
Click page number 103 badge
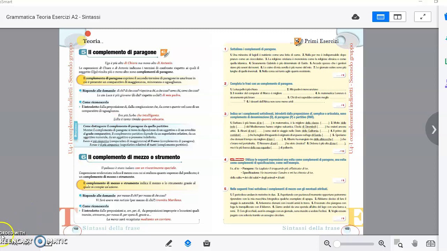click(x=347, y=229)
